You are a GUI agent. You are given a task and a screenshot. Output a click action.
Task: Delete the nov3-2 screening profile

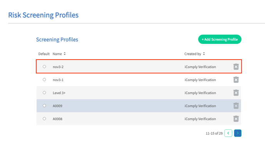coord(236,67)
